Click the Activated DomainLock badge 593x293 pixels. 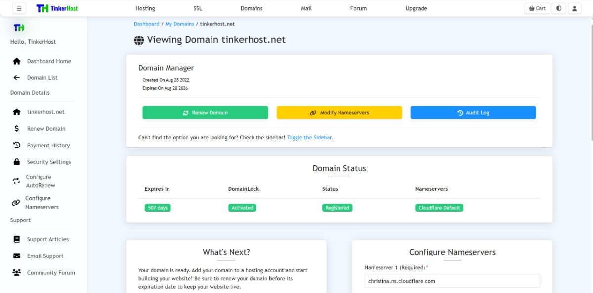pos(242,208)
